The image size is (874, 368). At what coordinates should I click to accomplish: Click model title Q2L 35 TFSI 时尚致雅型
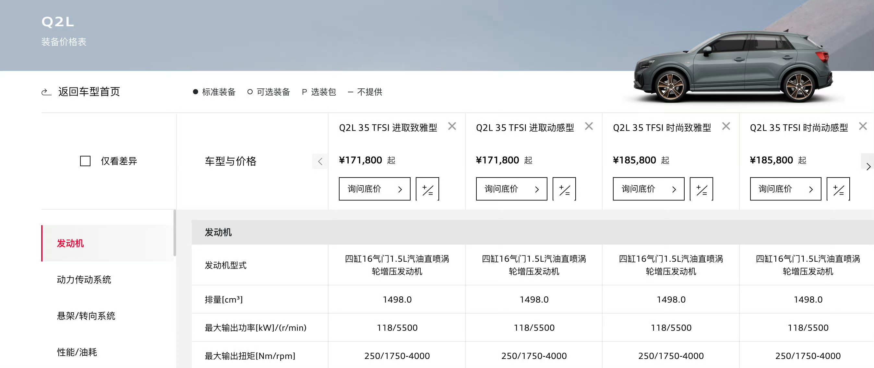(x=662, y=128)
